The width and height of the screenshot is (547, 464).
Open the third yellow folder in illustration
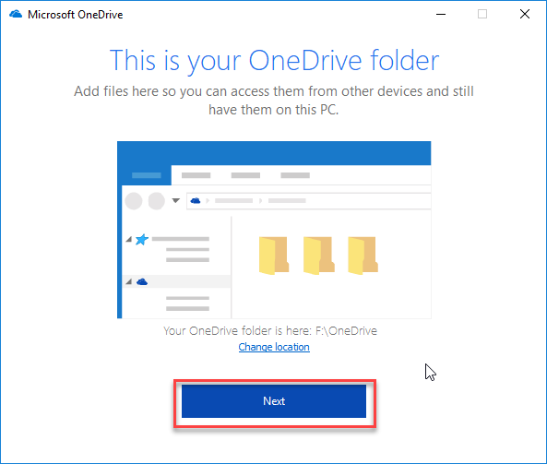(x=363, y=256)
